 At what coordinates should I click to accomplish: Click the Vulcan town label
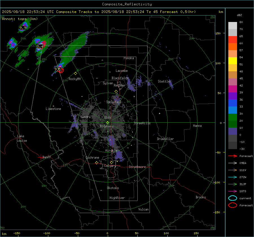144,209
